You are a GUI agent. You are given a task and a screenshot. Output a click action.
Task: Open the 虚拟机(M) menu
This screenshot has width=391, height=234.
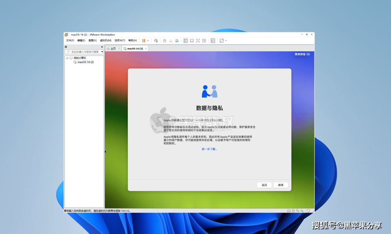pyautogui.click(x=105, y=41)
